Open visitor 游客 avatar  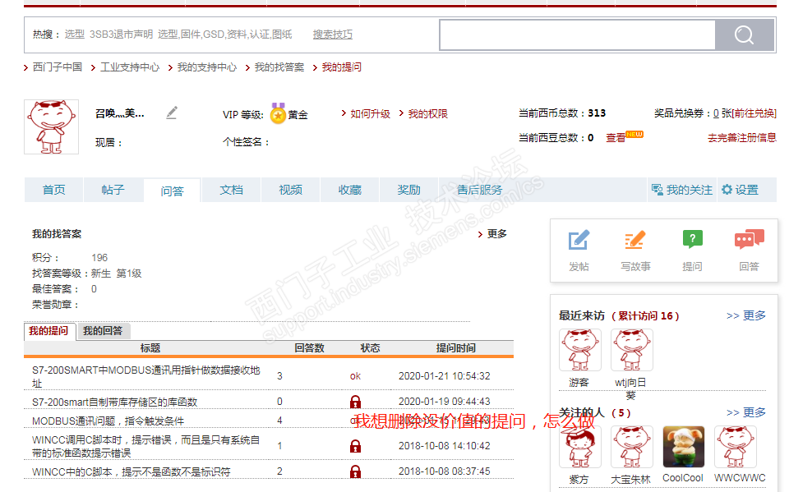pyautogui.click(x=580, y=350)
